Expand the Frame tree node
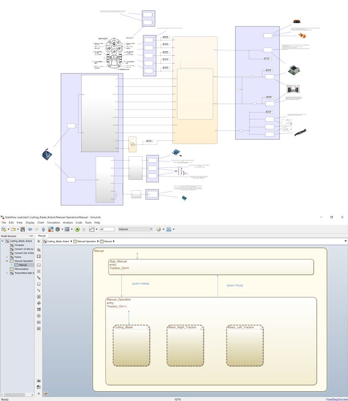 pos(7,257)
